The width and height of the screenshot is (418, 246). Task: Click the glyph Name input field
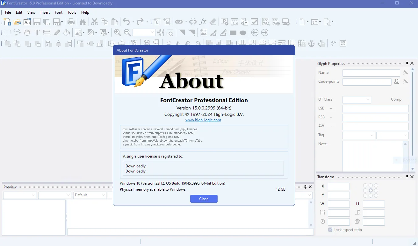(371, 73)
